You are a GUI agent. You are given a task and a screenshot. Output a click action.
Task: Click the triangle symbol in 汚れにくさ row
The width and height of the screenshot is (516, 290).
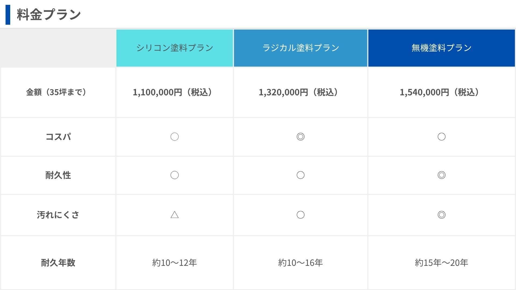pos(175,215)
